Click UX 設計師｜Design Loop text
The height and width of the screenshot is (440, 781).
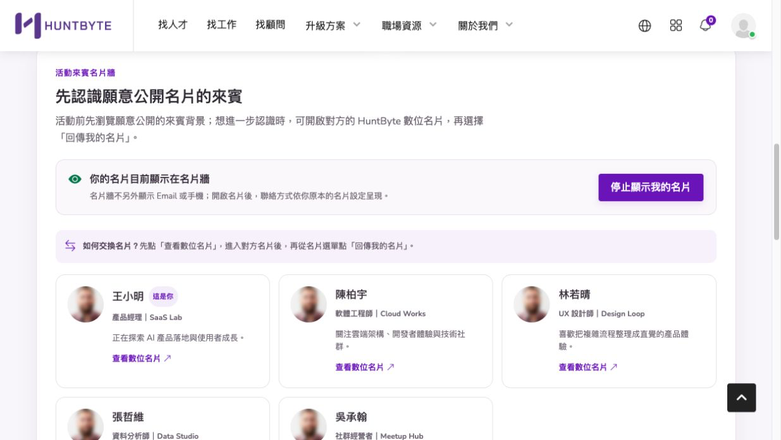pos(602,314)
